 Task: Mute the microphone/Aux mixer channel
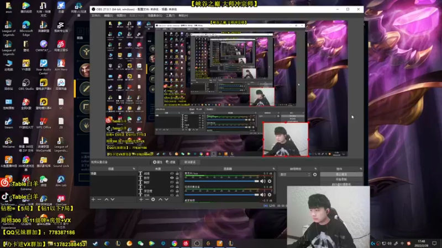(263, 181)
